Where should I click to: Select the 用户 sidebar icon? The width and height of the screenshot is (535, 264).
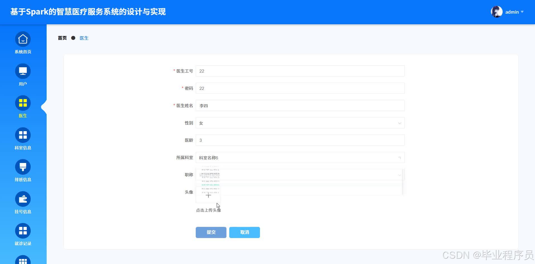[x=23, y=74]
